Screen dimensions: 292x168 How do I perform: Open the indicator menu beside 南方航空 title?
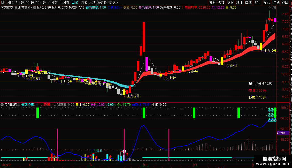coord(35,8)
